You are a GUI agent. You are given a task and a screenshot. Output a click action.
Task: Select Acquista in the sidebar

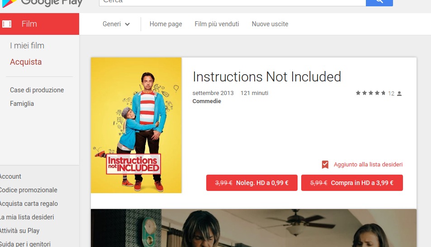[26, 62]
